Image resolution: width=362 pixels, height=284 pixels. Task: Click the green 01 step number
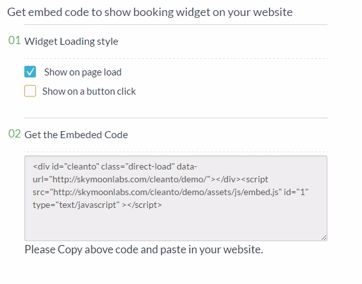(x=14, y=40)
